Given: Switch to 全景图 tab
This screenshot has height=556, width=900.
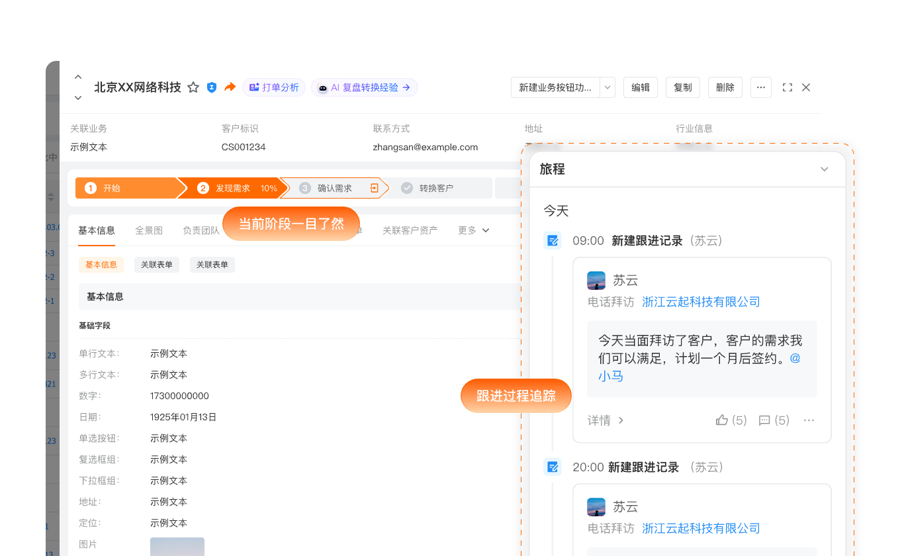Looking at the screenshot, I should [x=149, y=230].
